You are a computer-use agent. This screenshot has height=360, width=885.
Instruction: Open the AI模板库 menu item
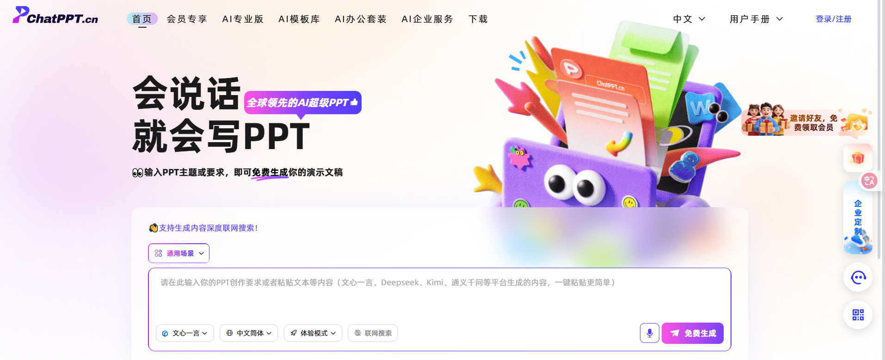[299, 19]
